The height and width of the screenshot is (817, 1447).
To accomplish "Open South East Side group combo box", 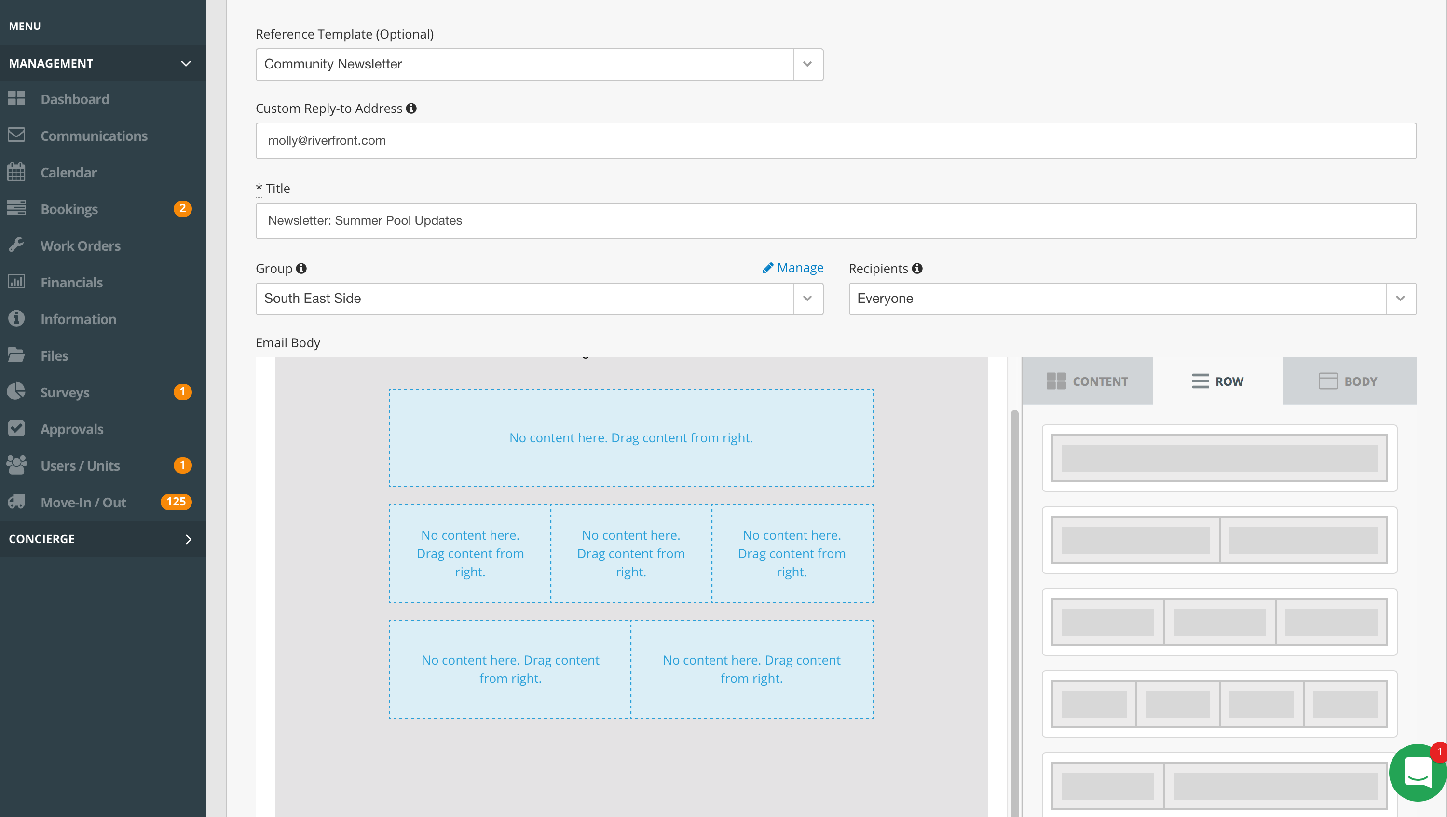I will pyautogui.click(x=539, y=298).
